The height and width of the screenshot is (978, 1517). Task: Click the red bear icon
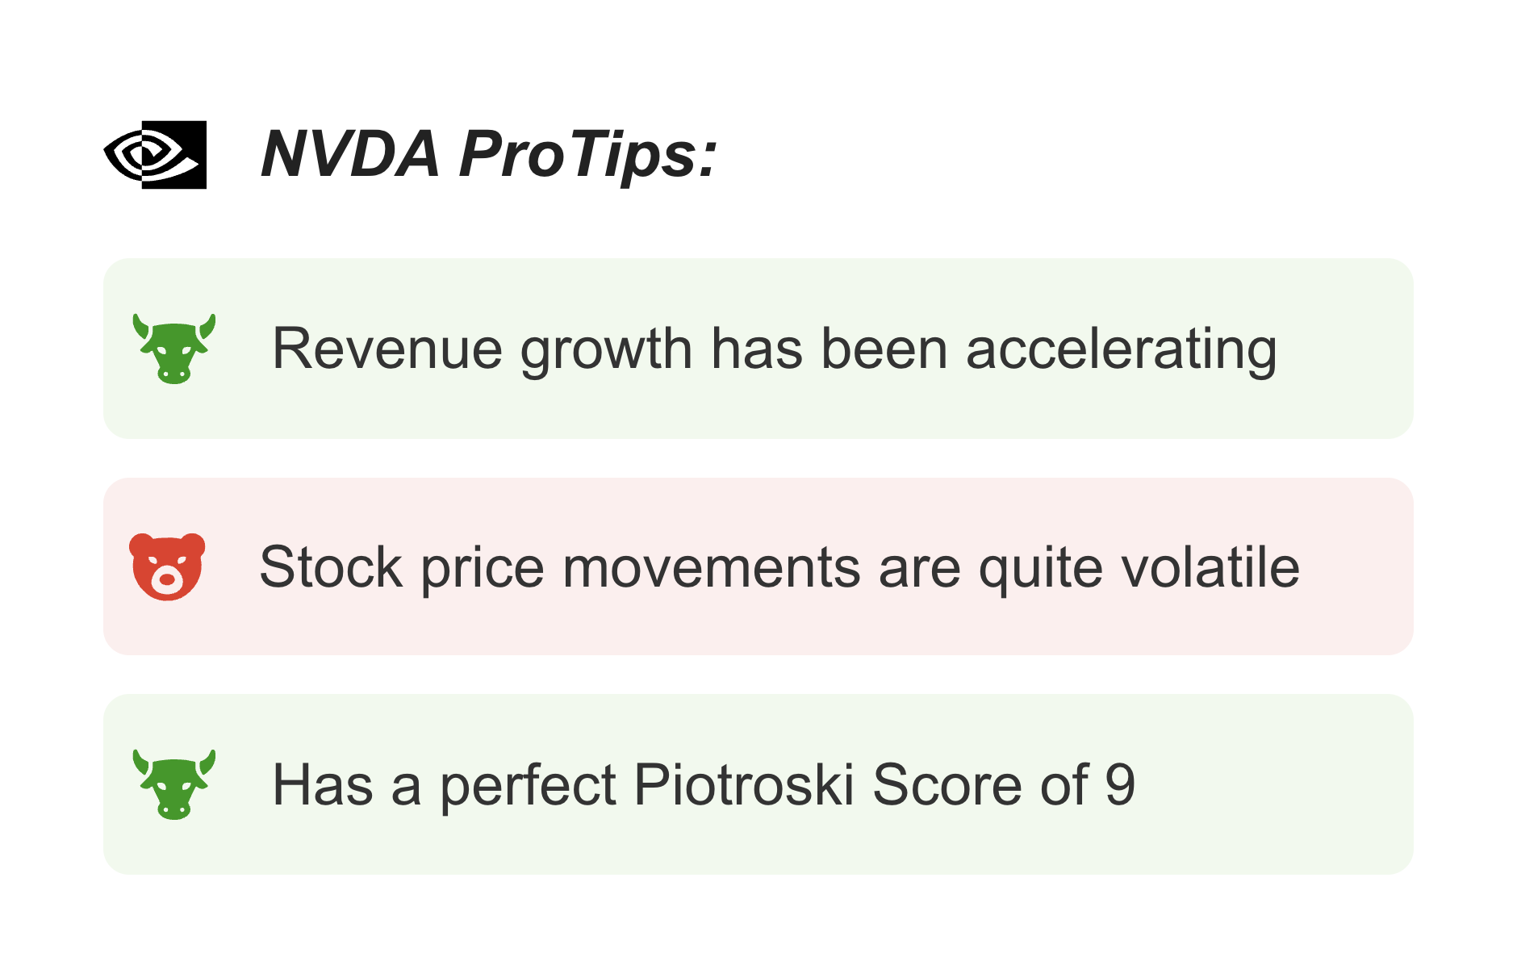[x=168, y=566]
